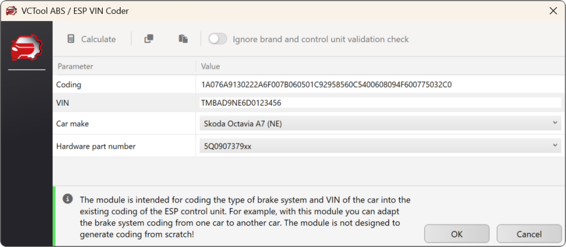Click the Calculate calculator icon
This screenshot has height=247, width=566.
[x=71, y=39]
